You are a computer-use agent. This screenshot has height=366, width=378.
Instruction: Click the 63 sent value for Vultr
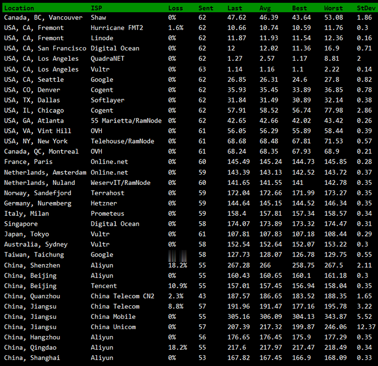(202, 69)
